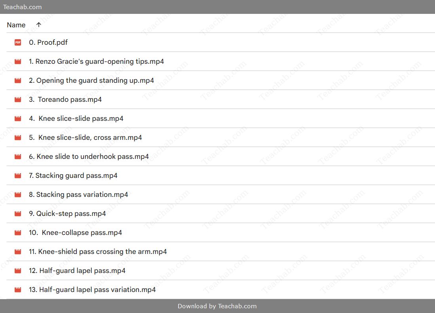Click video icon for Knee-shield pass crossing arm
Viewport: 435px width, 313px height.
(18, 252)
